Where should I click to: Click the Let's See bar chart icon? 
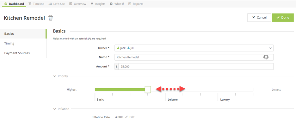(50, 4)
